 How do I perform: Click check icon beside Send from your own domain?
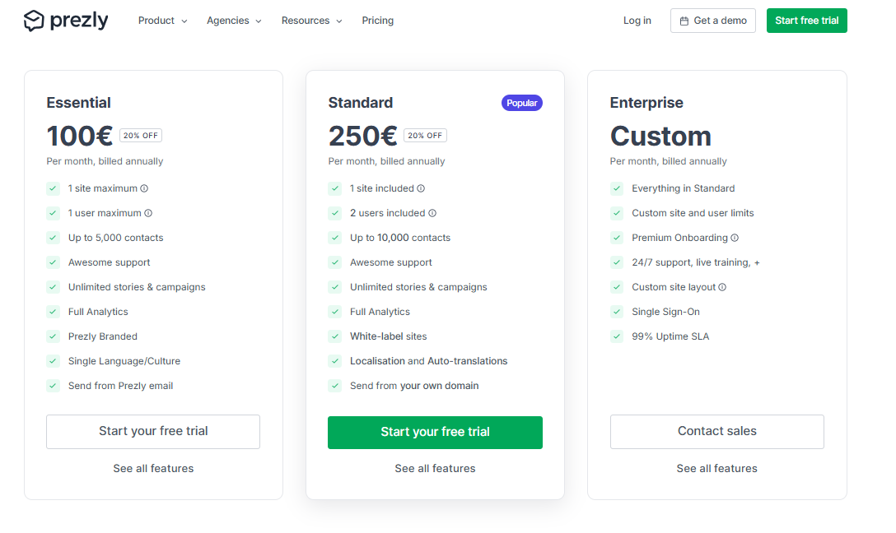tap(335, 386)
